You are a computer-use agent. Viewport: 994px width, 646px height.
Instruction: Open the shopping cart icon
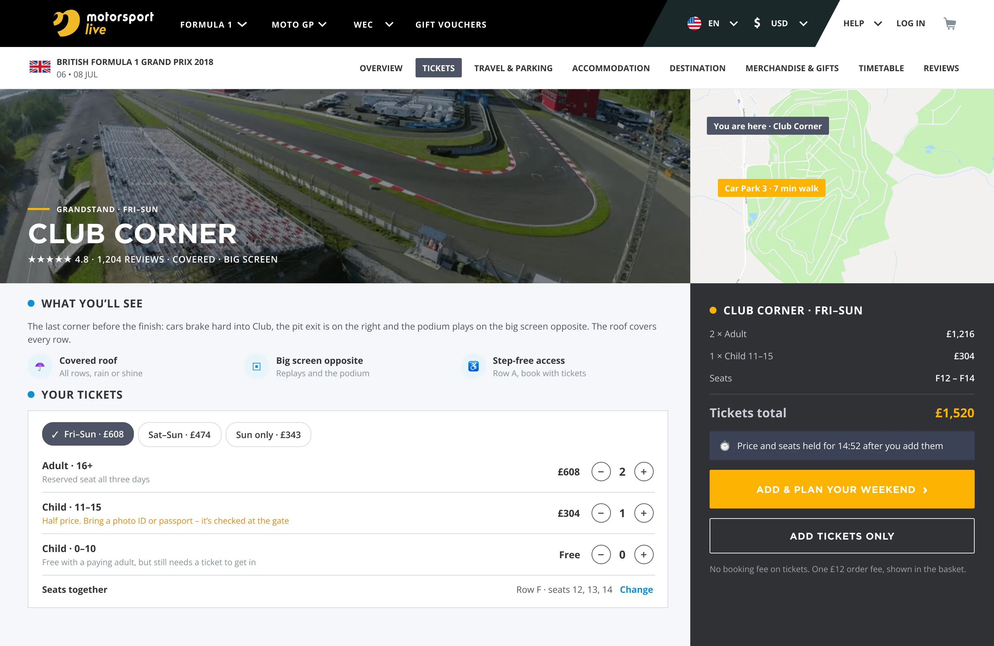click(x=950, y=23)
